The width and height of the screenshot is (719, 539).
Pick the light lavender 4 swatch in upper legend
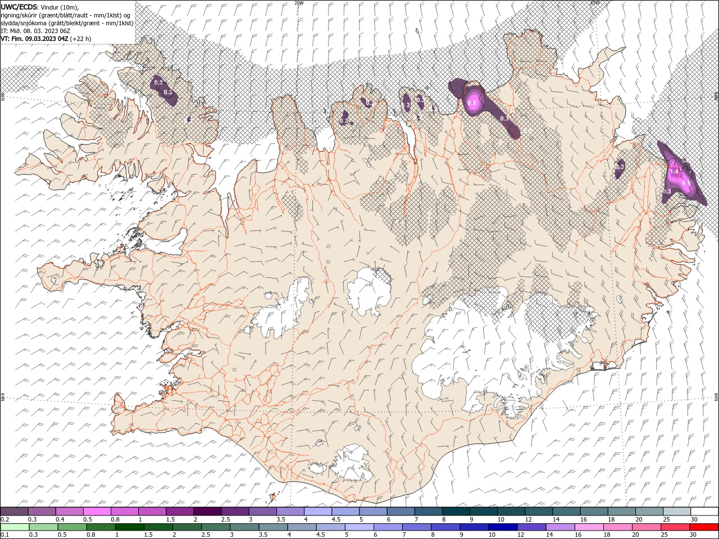click(317, 511)
